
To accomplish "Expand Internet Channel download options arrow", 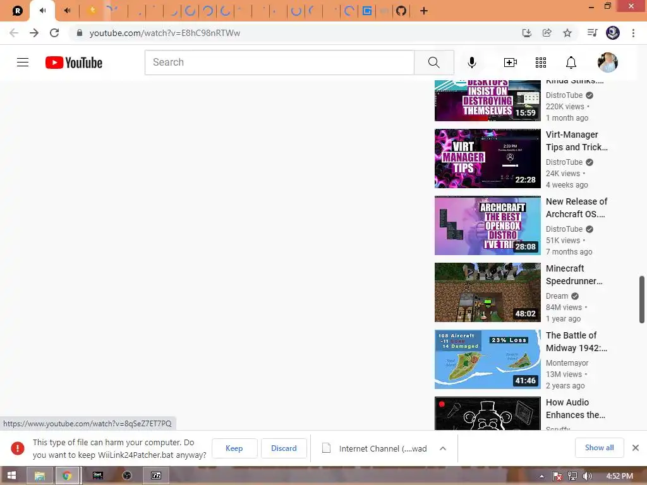I will [x=443, y=448].
